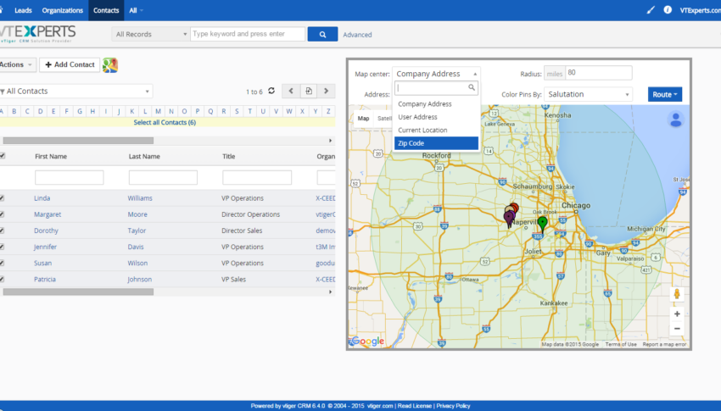This screenshot has width=721, height=411.
Task: Open the Color Pins By Salutation dropdown
Action: (x=588, y=94)
